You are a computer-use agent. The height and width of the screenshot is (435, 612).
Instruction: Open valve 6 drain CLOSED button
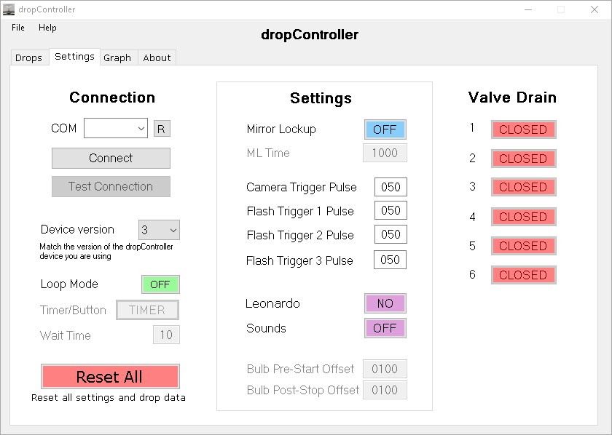[523, 275]
